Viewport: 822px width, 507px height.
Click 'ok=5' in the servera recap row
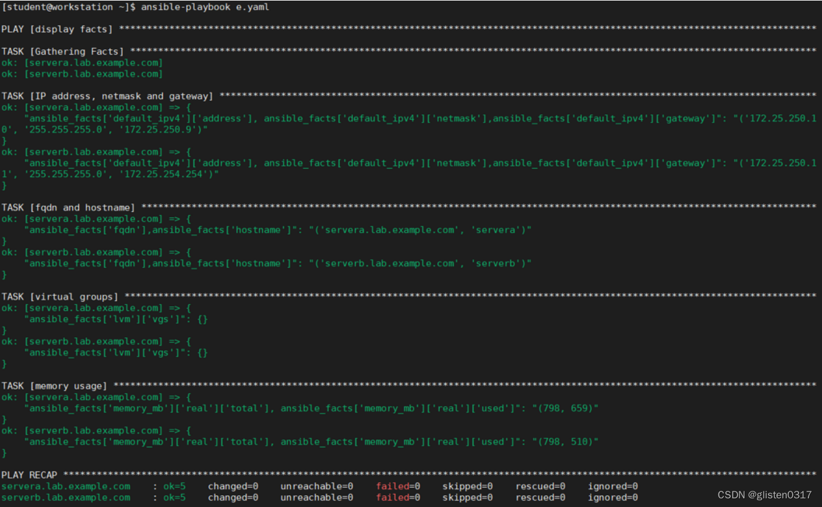coord(174,487)
